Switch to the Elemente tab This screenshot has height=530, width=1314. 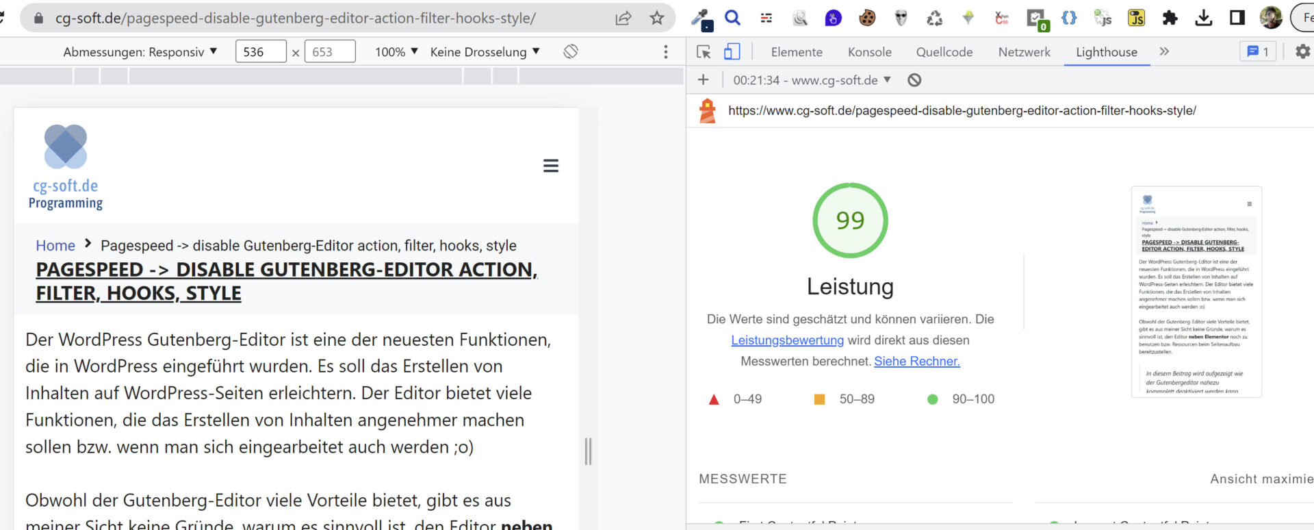click(x=797, y=52)
